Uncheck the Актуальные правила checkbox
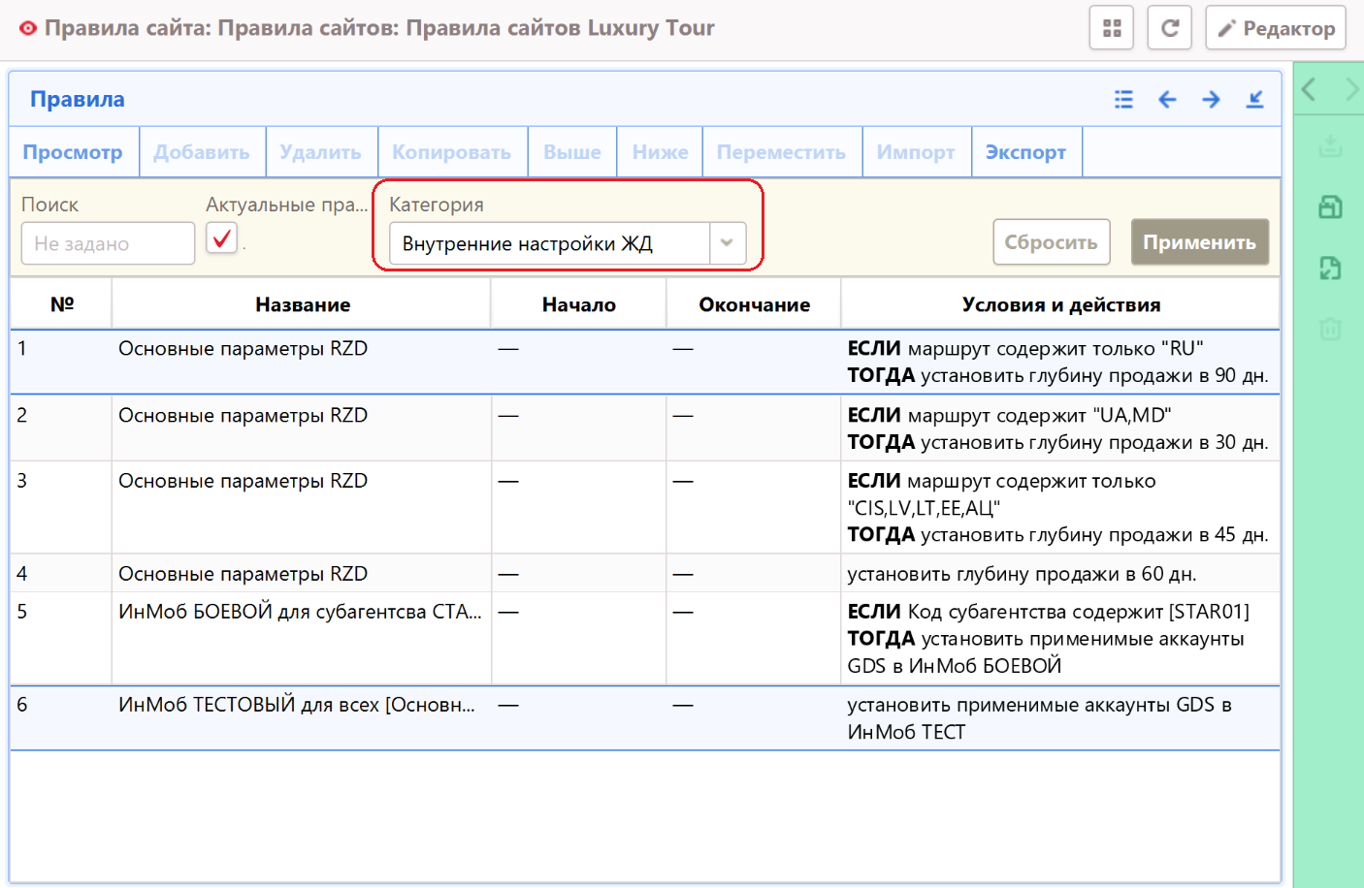 221,238
